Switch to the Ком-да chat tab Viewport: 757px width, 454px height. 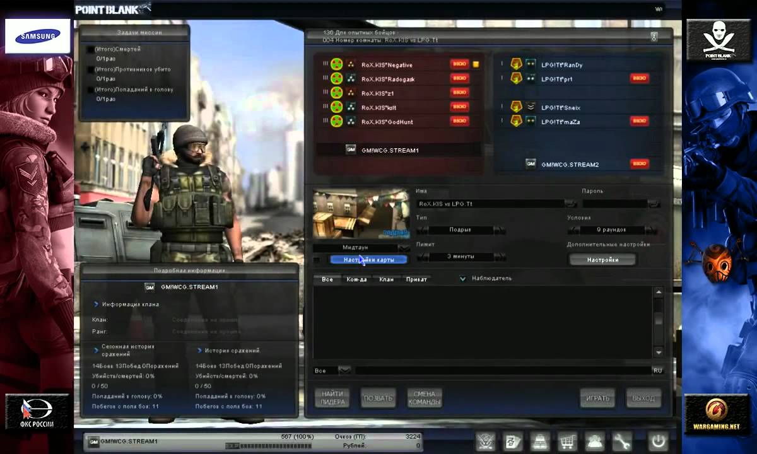(356, 279)
